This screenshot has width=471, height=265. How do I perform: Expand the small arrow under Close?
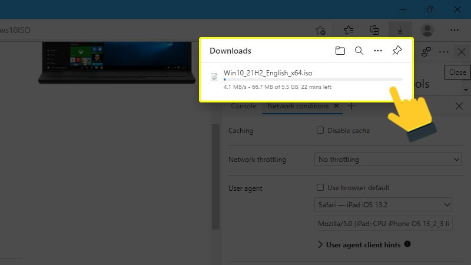pyautogui.click(x=466, y=90)
